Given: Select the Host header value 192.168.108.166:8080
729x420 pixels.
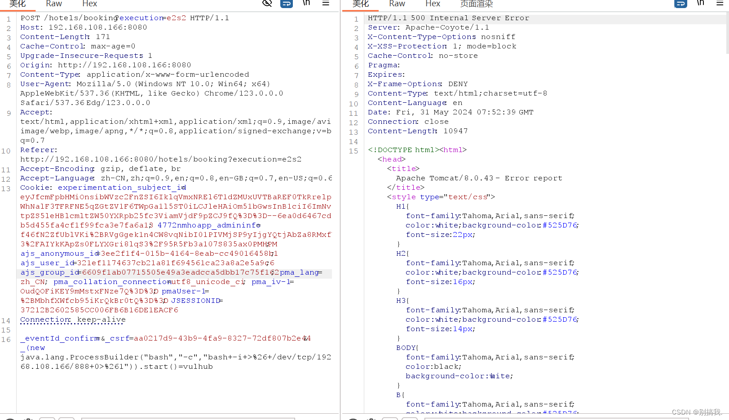Looking at the screenshot, I should click(x=98, y=27).
